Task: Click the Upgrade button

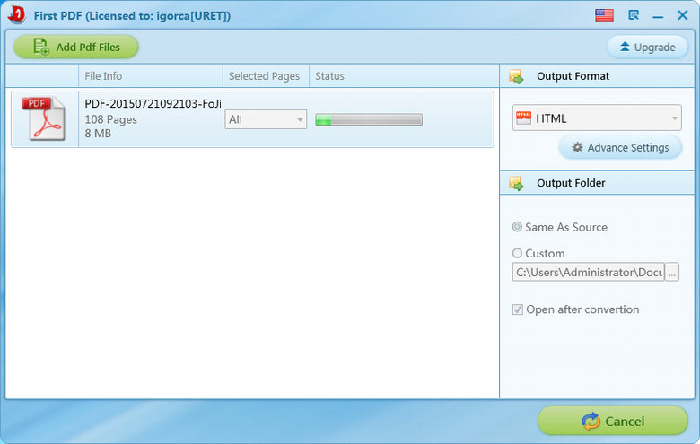Action: click(x=647, y=47)
